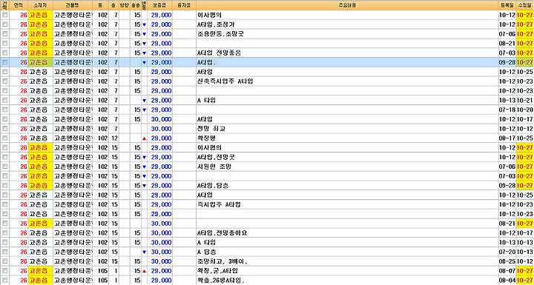Tick the checkbox for the highlighted A타입. row
This screenshot has width=534, height=285.
(4, 63)
